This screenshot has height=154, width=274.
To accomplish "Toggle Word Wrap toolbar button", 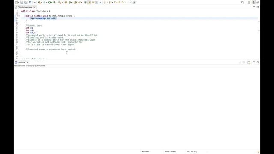I will click(x=93, y=3).
